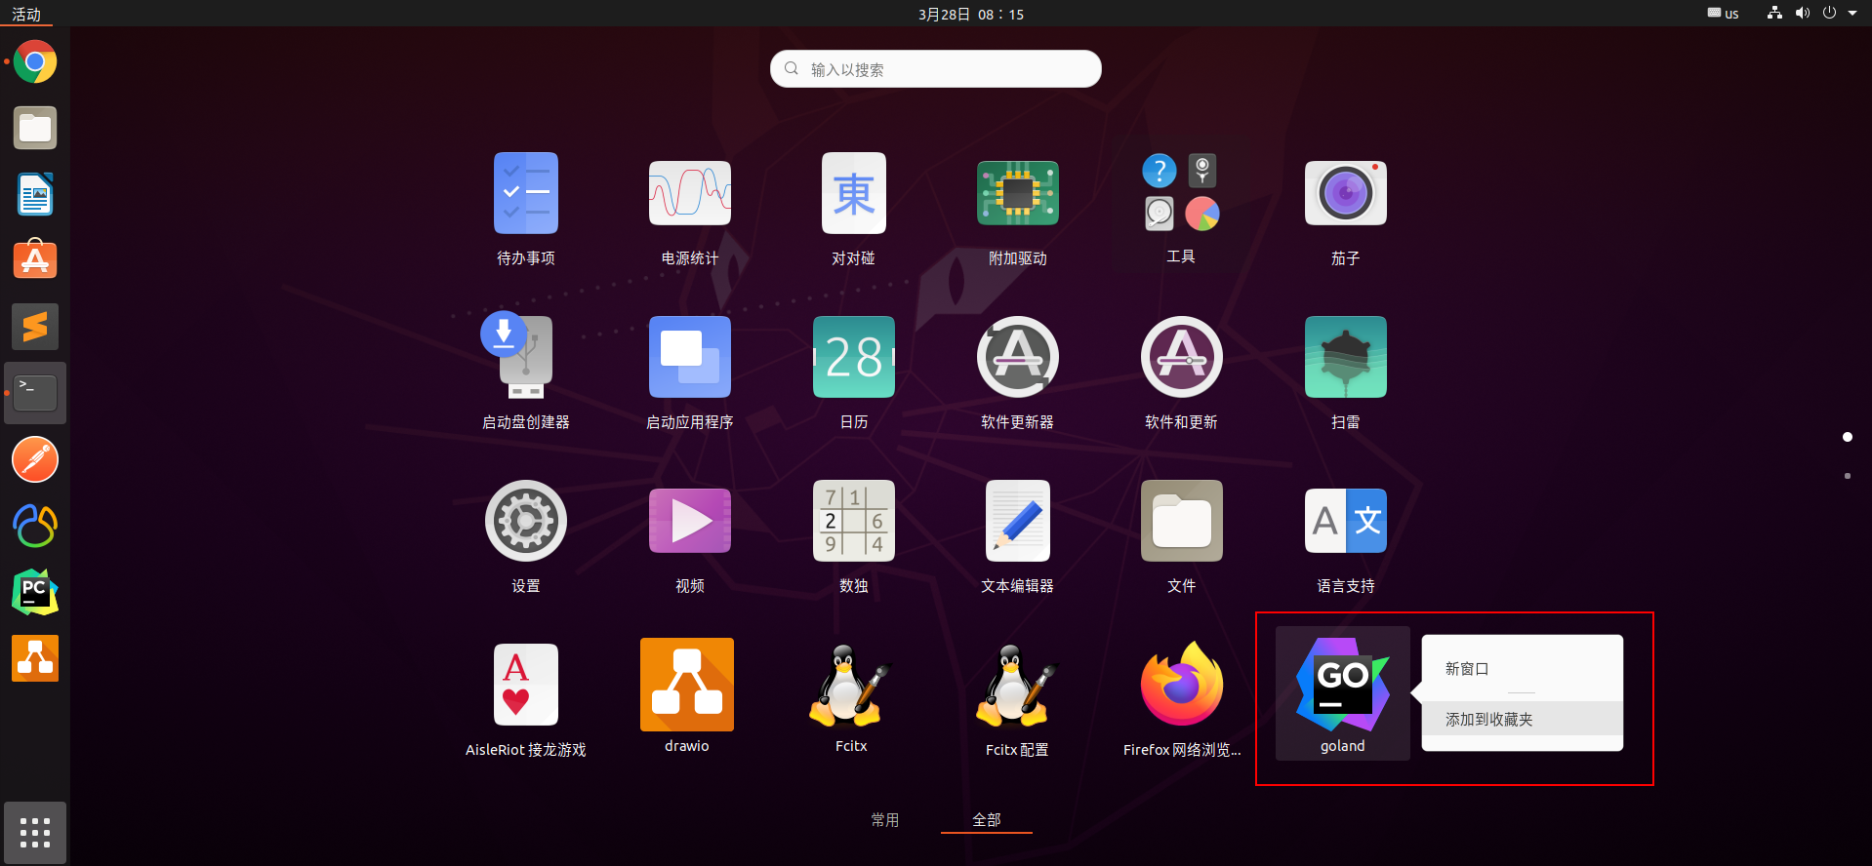Open the 日历 calendar app
This screenshot has height=866, width=1872.
pyautogui.click(x=854, y=357)
